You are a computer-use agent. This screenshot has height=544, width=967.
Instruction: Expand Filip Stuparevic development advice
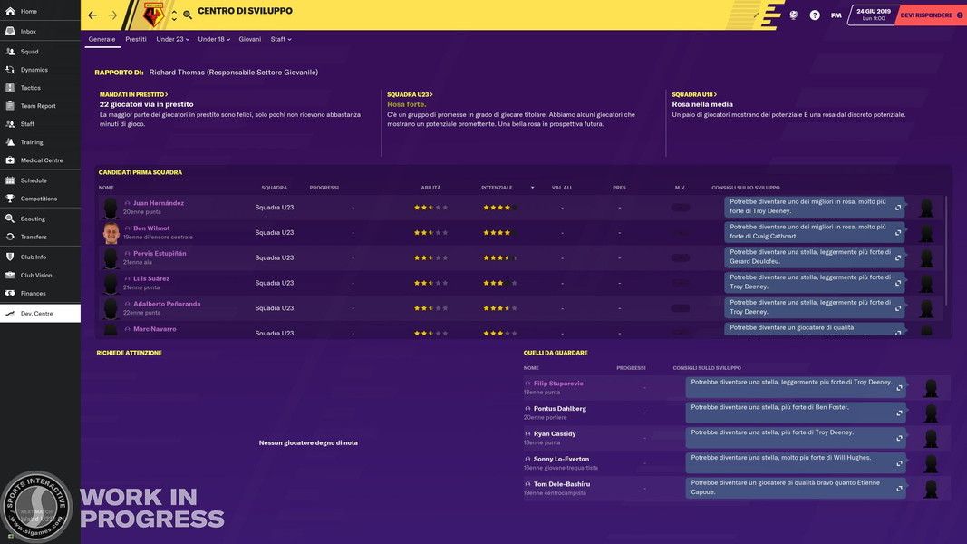[x=900, y=388]
